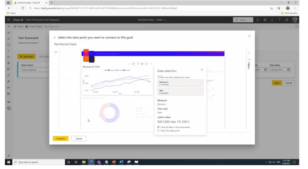This screenshot has height=169, width=308.
Task: Open settings gear in Power BI header
Action: click(x=265, y=20)
